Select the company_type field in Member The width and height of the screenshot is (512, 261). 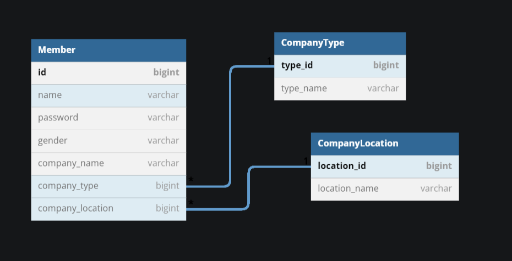point(108,186)
